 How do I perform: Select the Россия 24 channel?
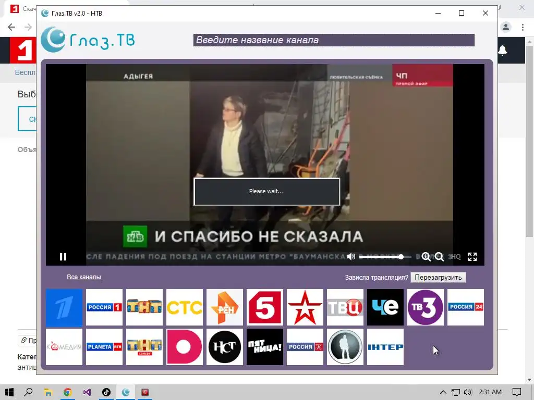466,307
